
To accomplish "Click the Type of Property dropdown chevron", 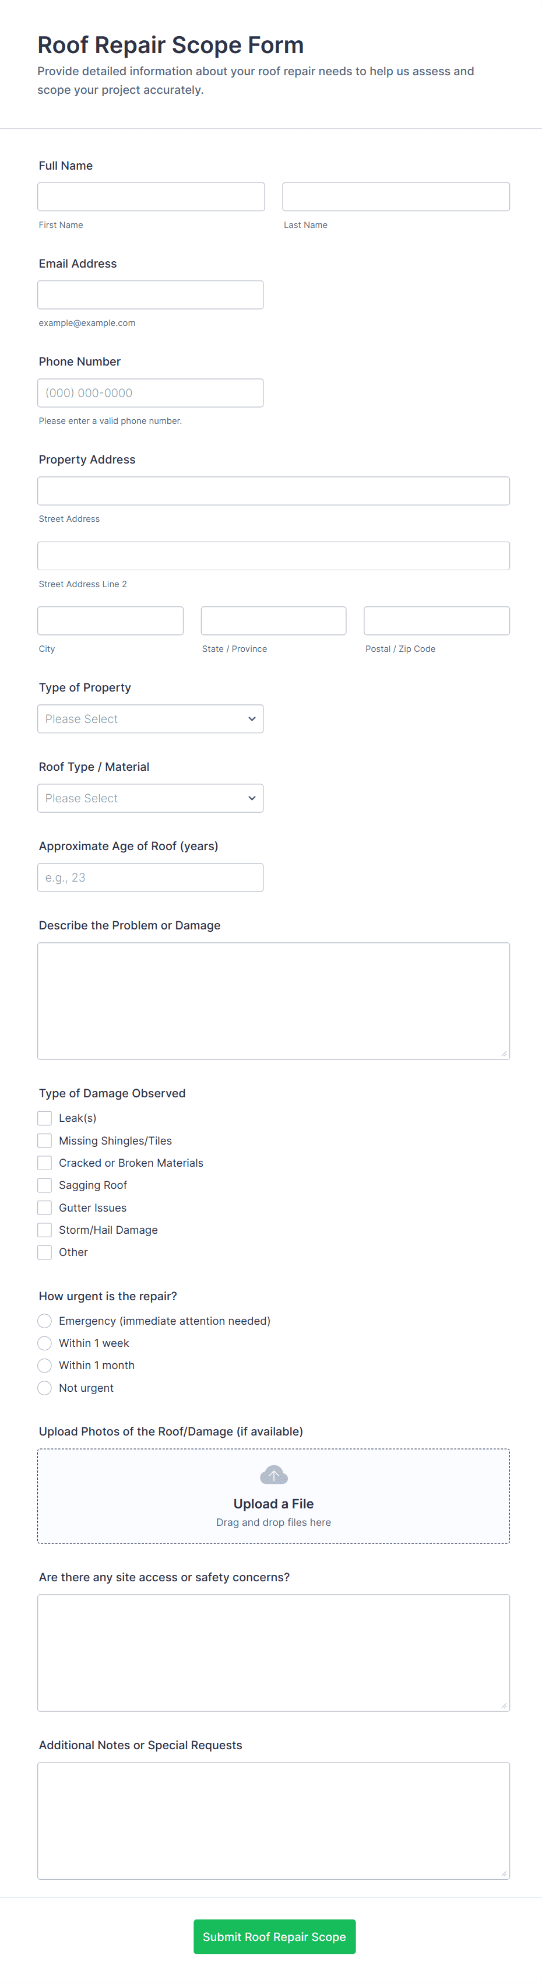I will [252, 719].
